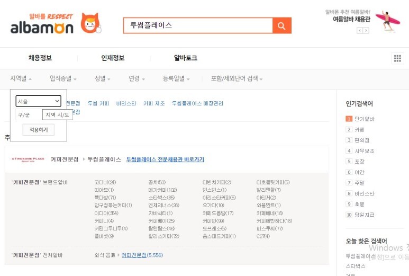Expand the 등록일별 filter

coord(176,78)
